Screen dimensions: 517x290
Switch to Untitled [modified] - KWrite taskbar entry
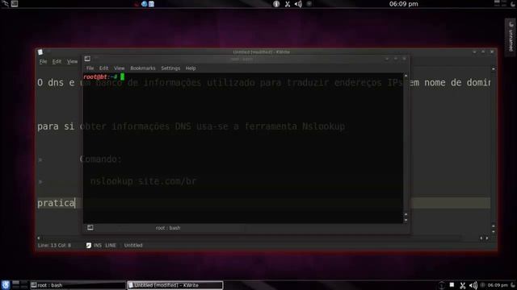(x=175, y=285)
